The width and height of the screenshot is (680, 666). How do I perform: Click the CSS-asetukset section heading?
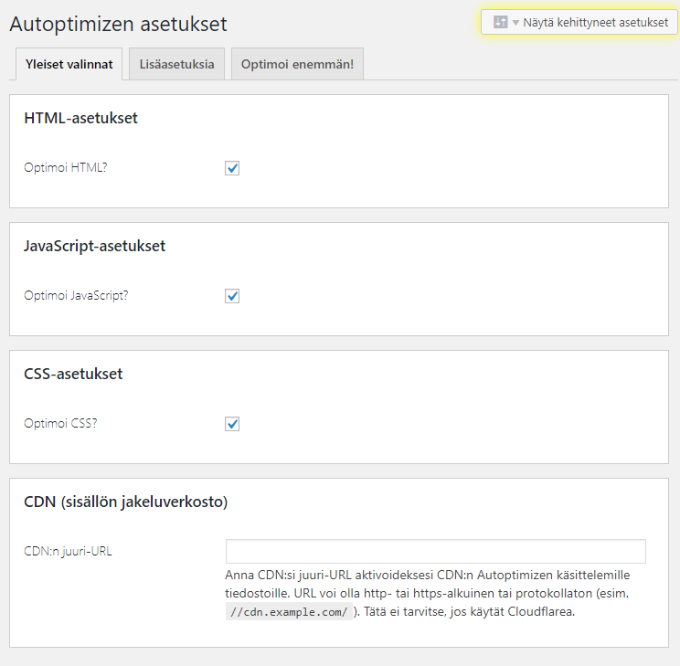click(x=73, y=374)
